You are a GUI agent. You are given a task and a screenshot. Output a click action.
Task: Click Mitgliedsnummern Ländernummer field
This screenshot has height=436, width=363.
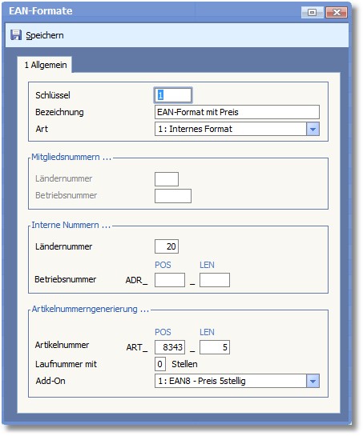pos(167,178)
